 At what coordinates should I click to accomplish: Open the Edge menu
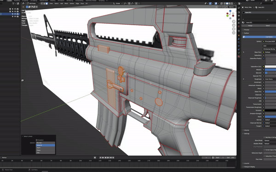(x=77, y=4)
